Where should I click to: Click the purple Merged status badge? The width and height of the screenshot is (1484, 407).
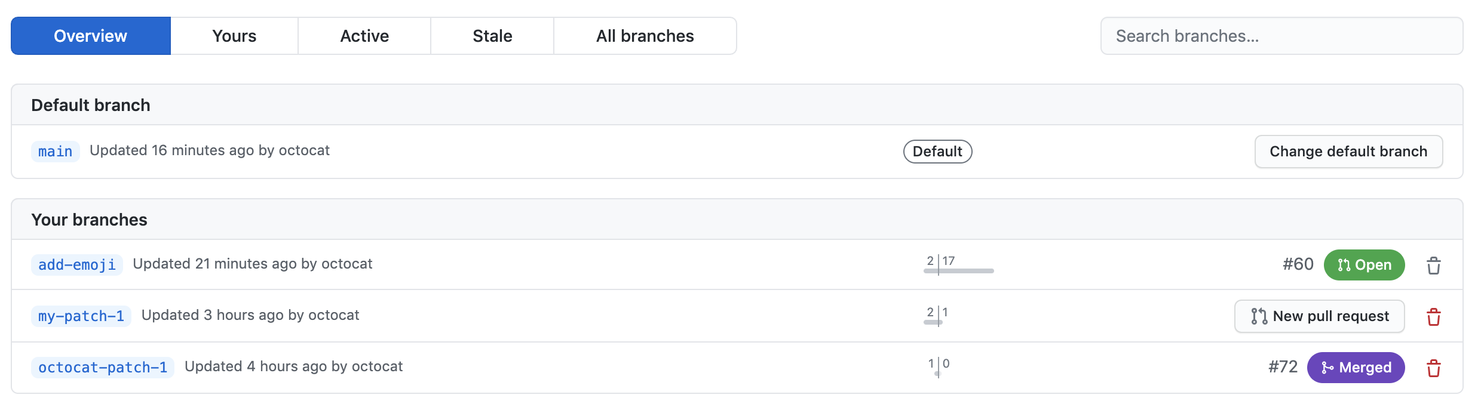pos(1356,368)
